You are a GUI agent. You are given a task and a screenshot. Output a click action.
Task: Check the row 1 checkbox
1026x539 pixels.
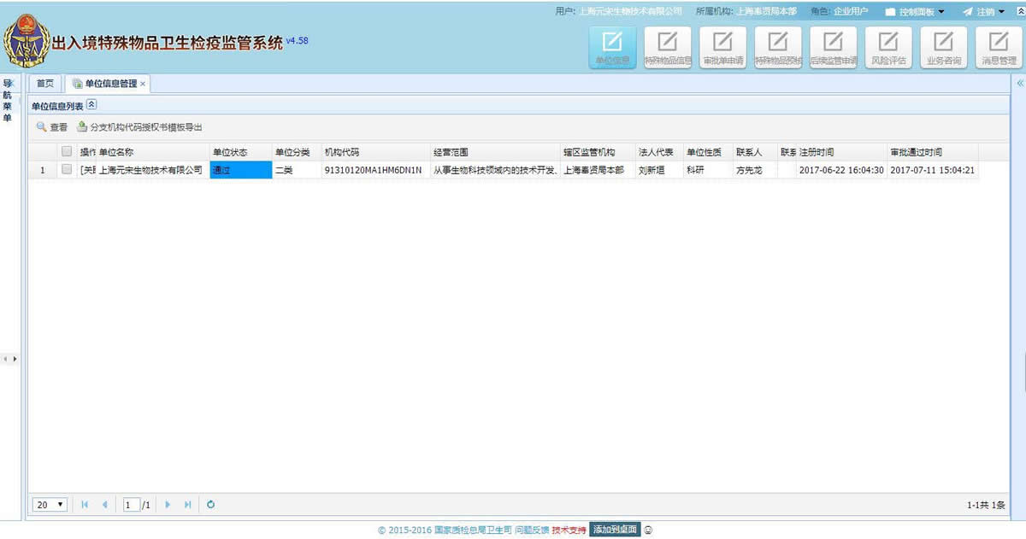pos(67,170)
